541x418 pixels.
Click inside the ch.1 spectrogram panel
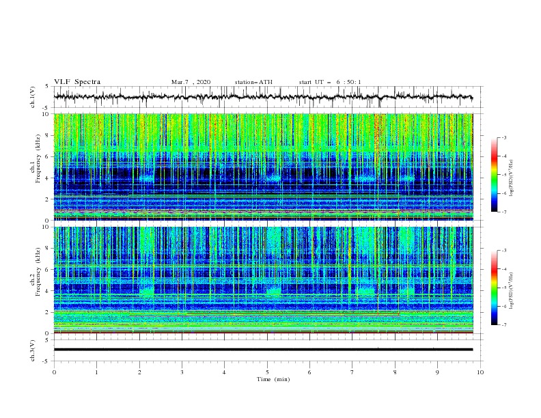(x=263, y=167)
